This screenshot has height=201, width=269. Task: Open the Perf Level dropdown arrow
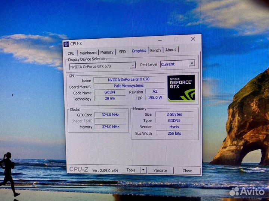pyautogui.click(x=192, y=63)
